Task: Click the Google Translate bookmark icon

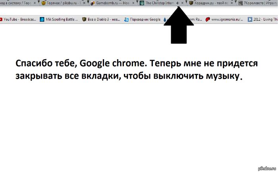Action: [x=126, y=19]
